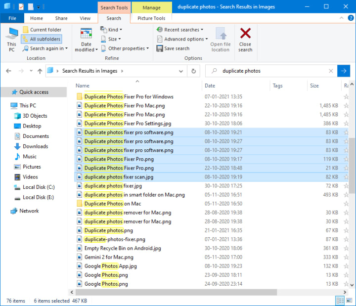Click Open file location button
The image size is (356, 306).
[221, 40]
